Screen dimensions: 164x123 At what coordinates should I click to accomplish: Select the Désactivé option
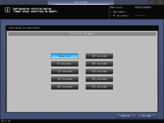(x=65, y=56)
